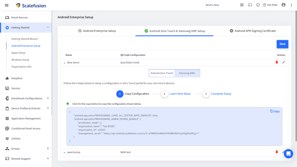Delete the New demo configuration

point(276,62)
